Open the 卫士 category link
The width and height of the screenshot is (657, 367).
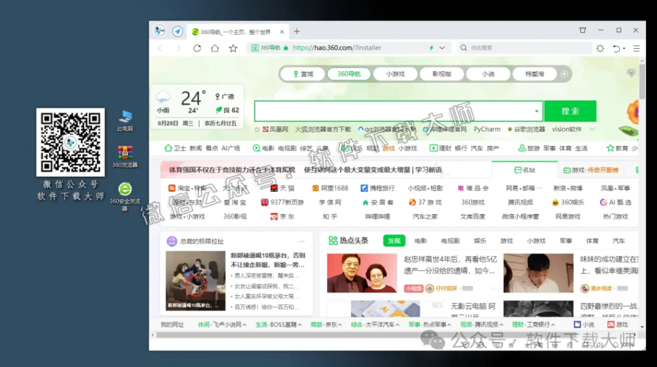click(175, 148)
